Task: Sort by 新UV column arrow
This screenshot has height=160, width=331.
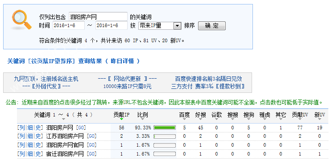Action: coord(319,119)
